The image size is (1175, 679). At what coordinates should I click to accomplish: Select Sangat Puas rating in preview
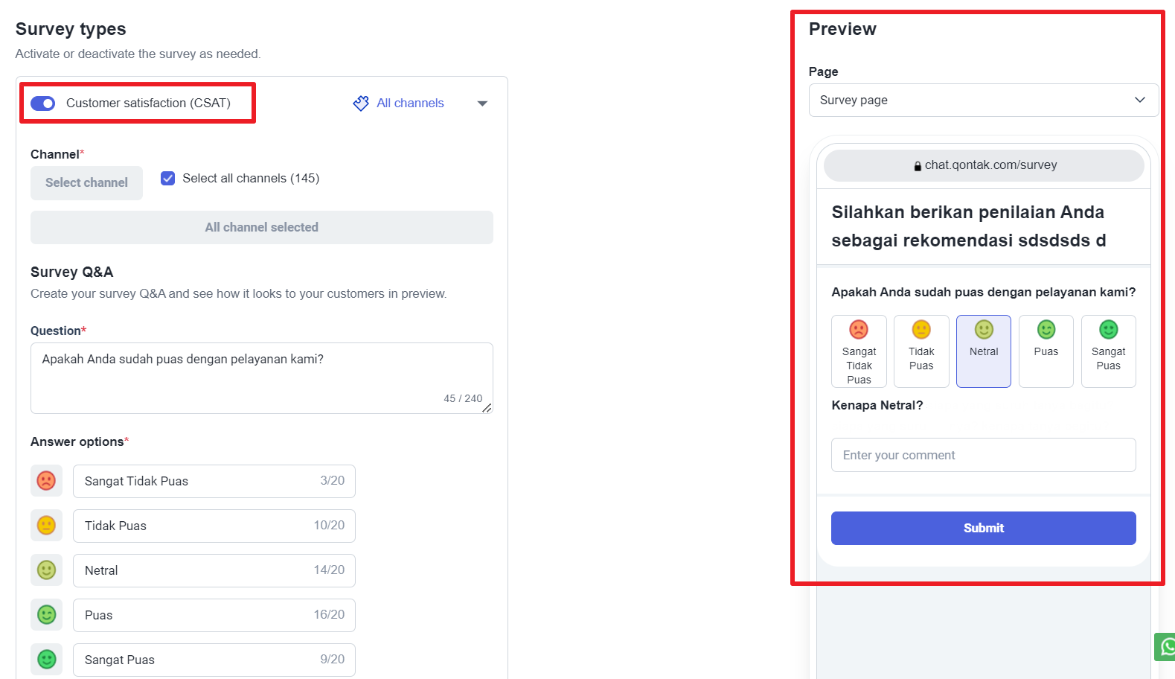tap(1108, 351)
